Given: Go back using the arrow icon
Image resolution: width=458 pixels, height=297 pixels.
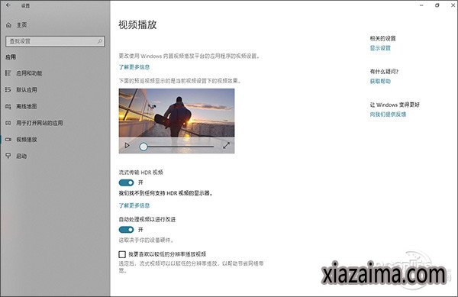Looking at the screenshot, I should click(8, 5).
